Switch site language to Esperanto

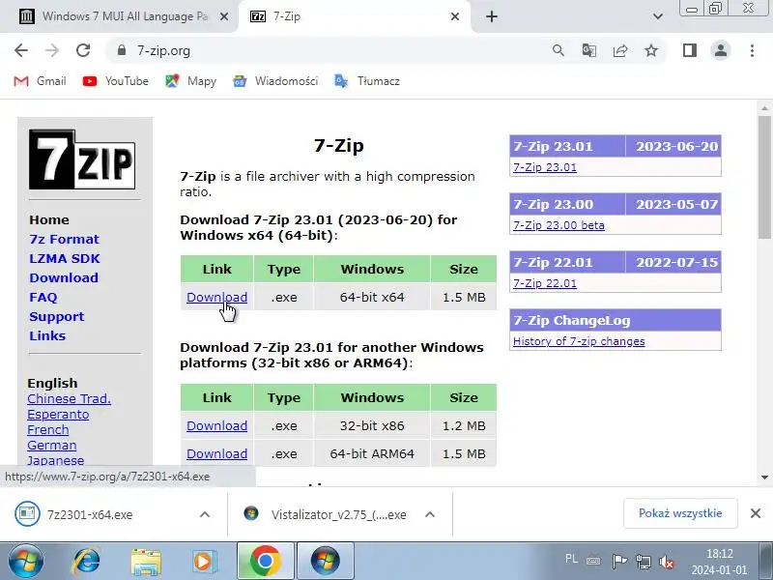pyautogui.click(x=58, y=415)
